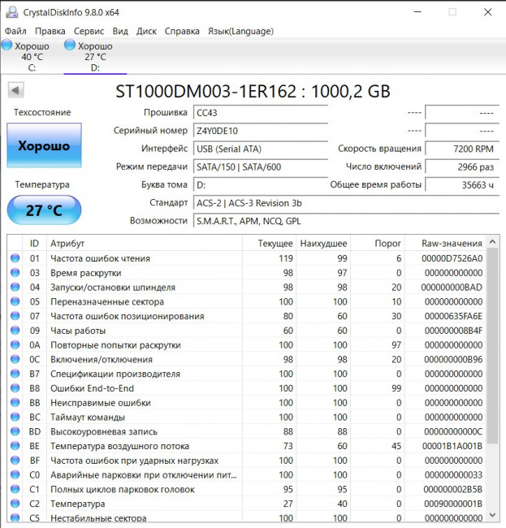
Task: Open the Справка menu
Action: (182, 32)
